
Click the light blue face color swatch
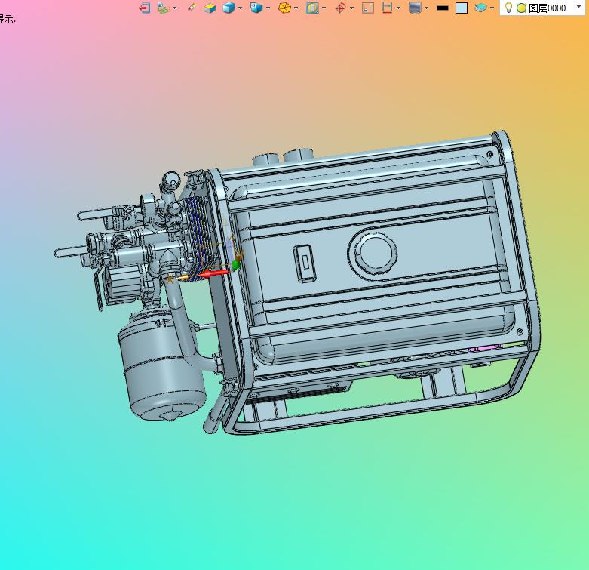[462, 8]
